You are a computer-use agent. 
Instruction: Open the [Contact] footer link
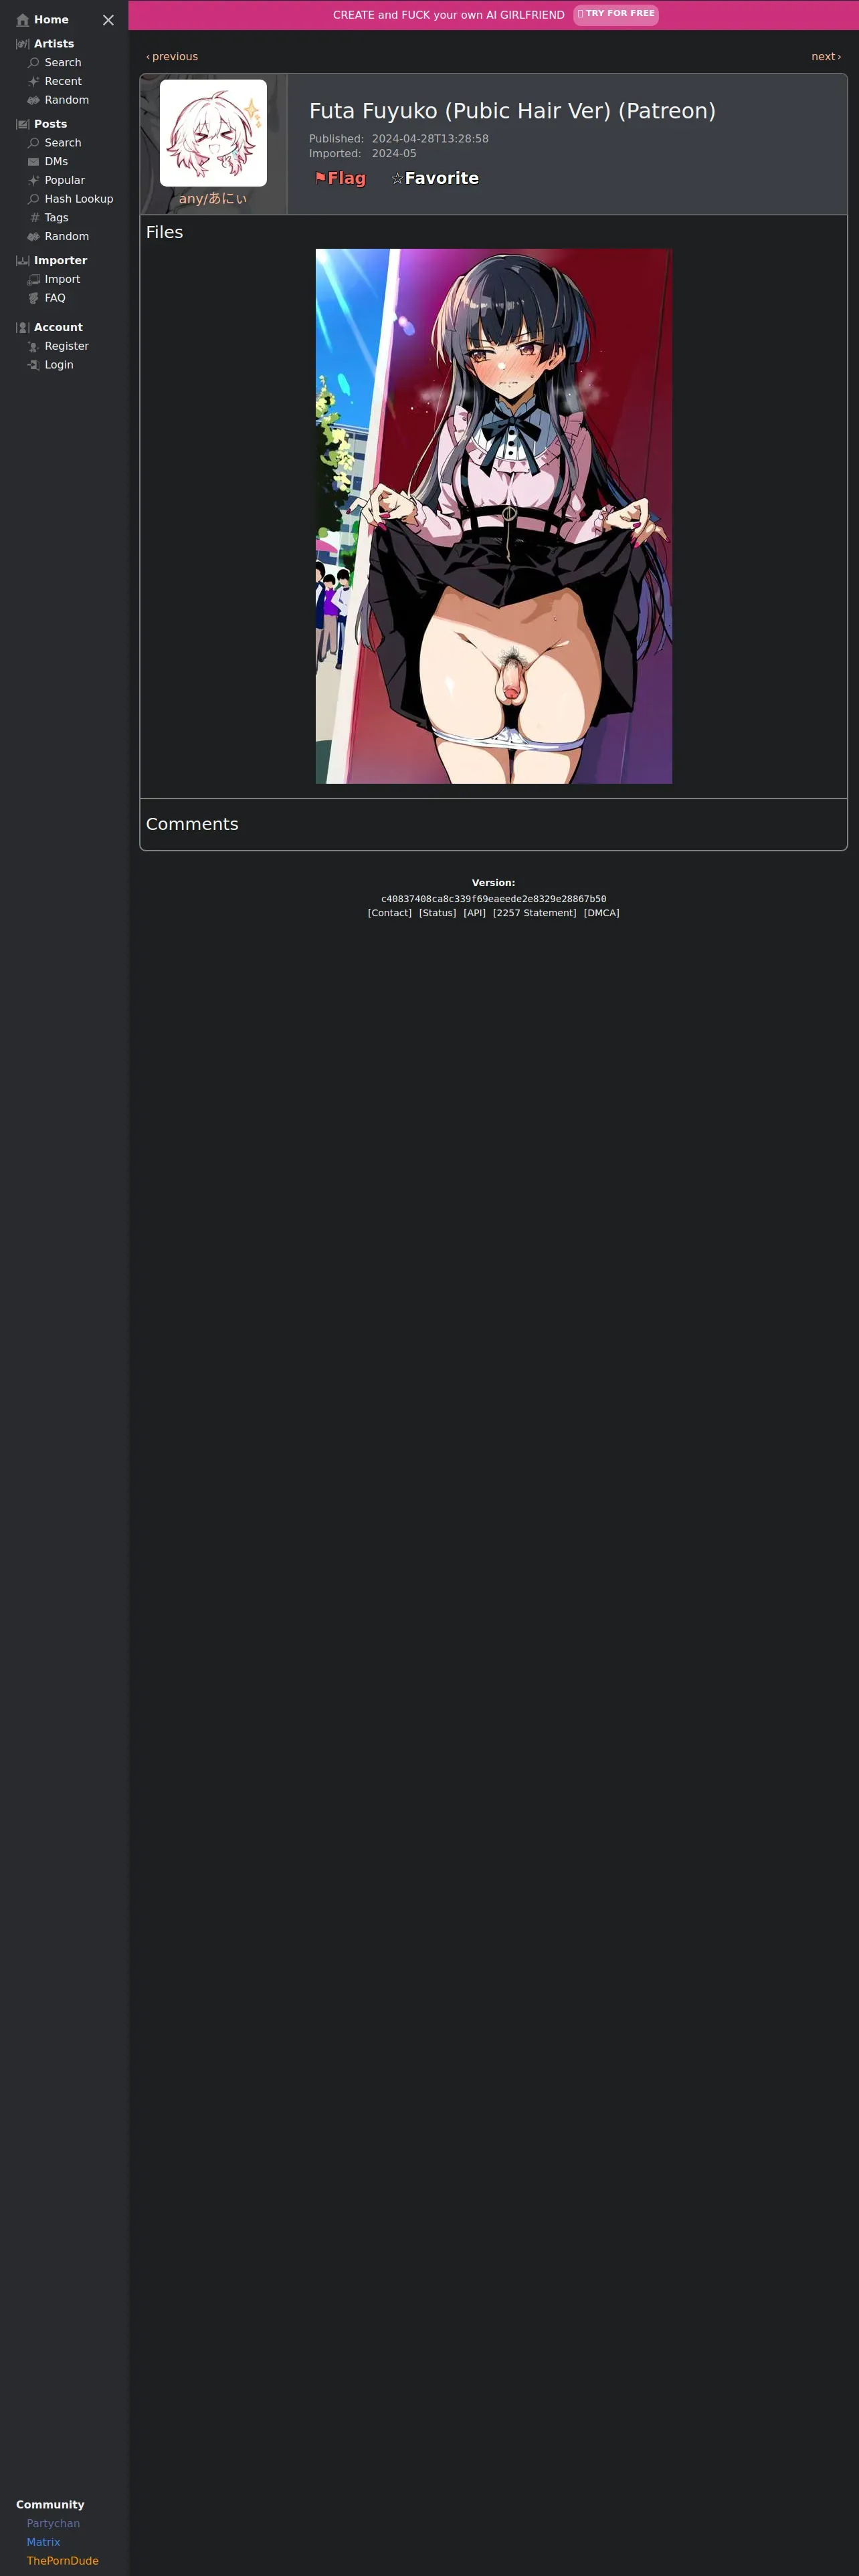(389, 913)
